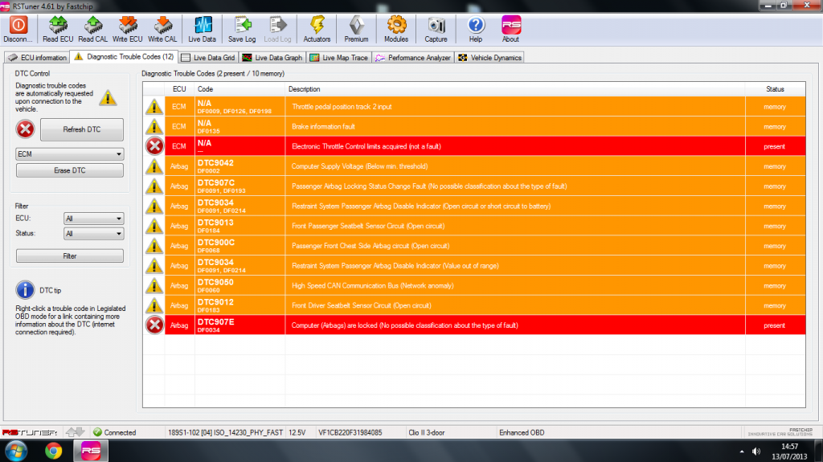Click the Status column header

click(775, 88)
